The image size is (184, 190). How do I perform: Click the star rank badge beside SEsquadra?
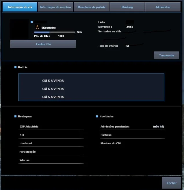37,27
